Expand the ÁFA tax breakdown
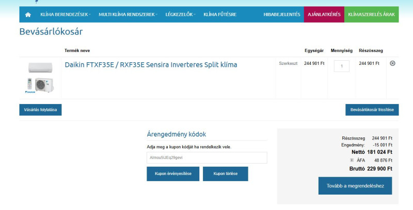This screenshot has height=210, width=413. tap(352, 160)
